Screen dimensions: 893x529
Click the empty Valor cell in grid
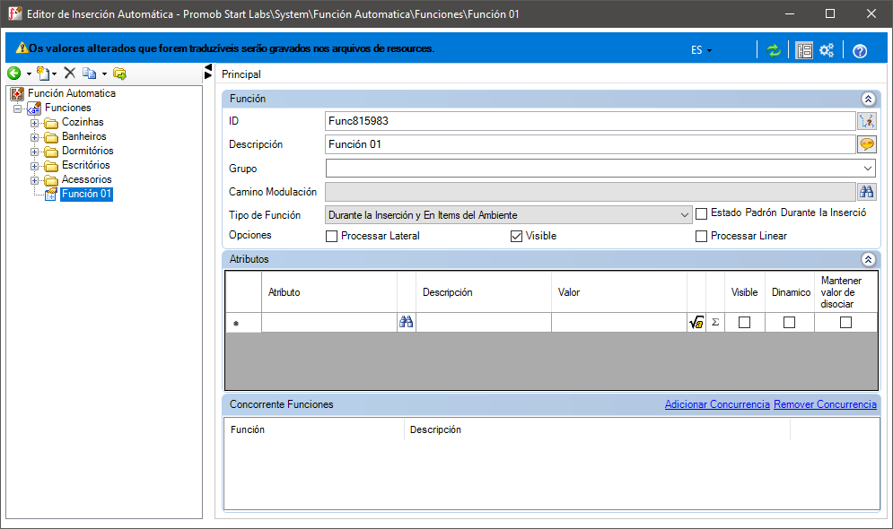click(x=619, y=323)
